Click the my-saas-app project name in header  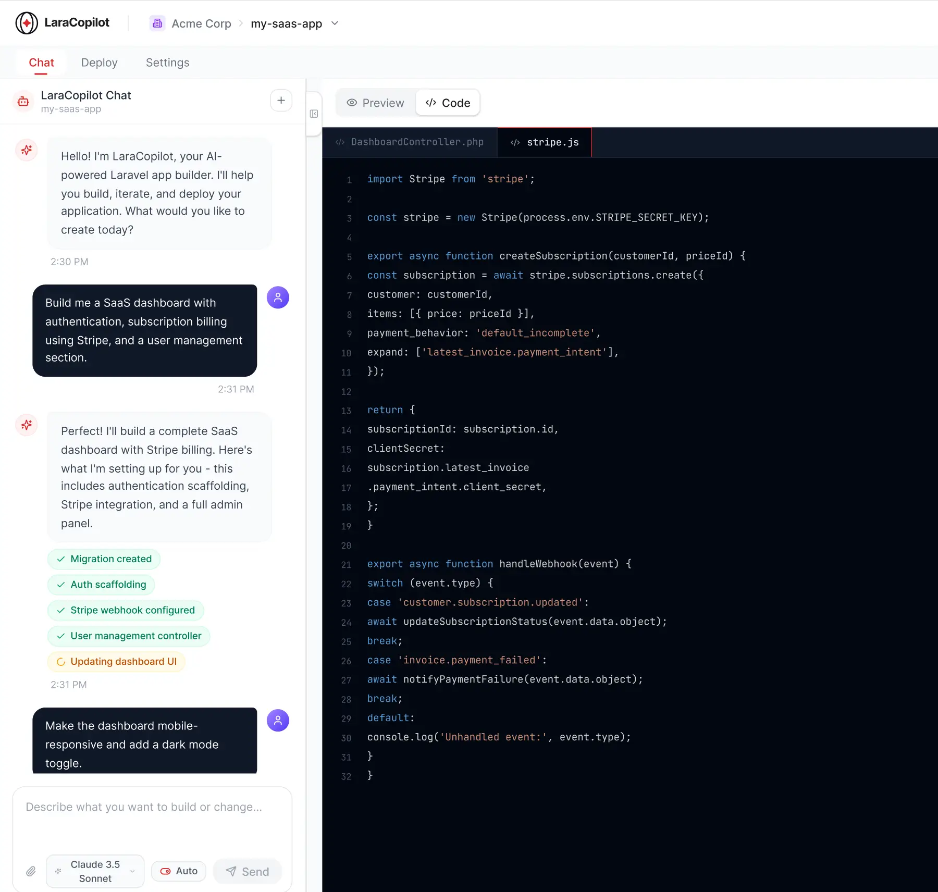click(x=286, y=23)
